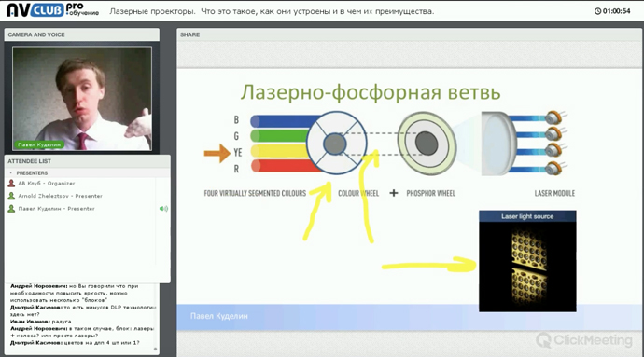Click Павел Куделин footer name on slide
This screenshot has height=357, width=644.
(x=219, y=316)
